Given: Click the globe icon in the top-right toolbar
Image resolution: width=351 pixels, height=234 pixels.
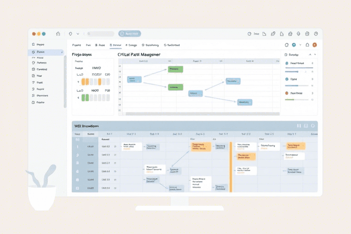Looking at the screenshot, I should pyautogui.click(x=250, y=33).
